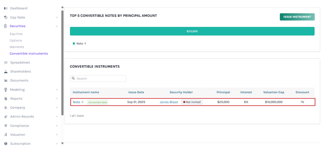Click the Spreadsheet icon in sidebar
This screenshot has width=322, height=149.
pos(6,63)
